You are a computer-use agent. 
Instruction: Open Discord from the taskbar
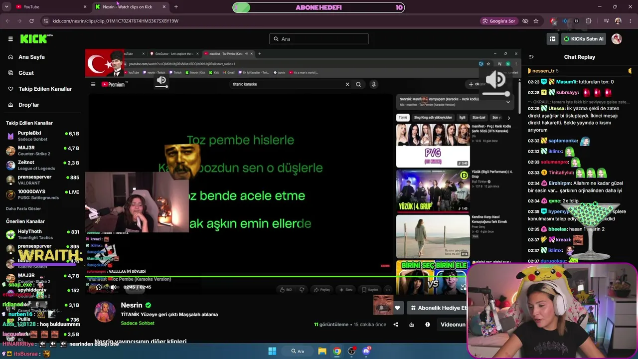(367, 351)
